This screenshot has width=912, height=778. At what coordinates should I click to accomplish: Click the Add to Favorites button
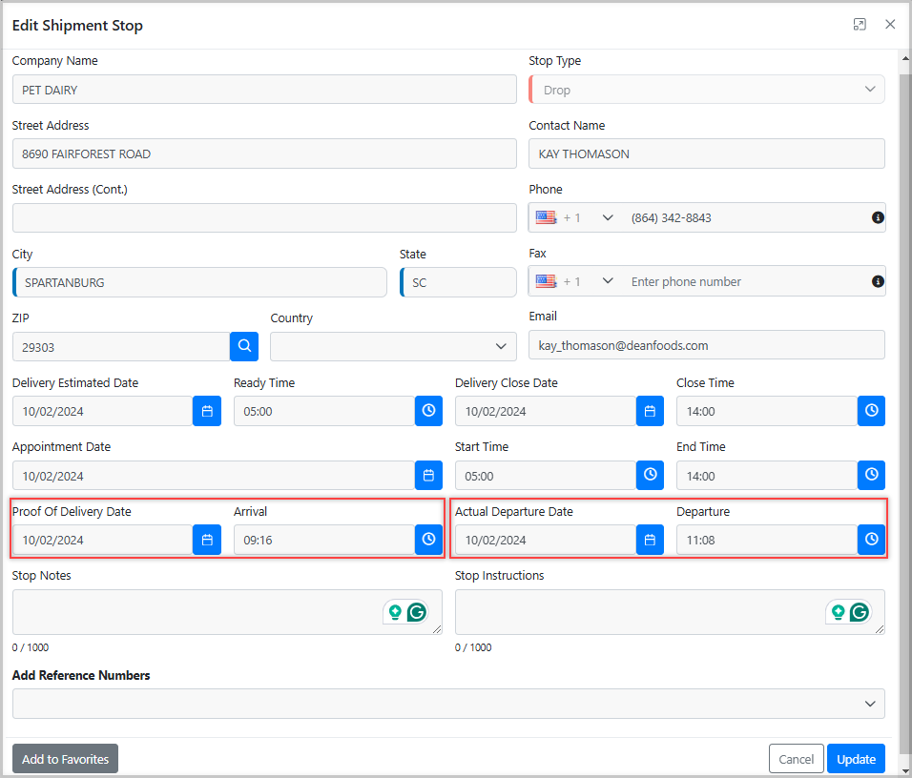point(65,758)
